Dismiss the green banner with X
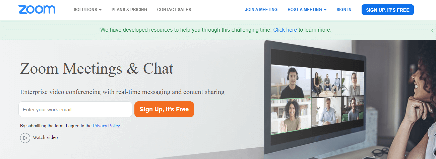 432,30
